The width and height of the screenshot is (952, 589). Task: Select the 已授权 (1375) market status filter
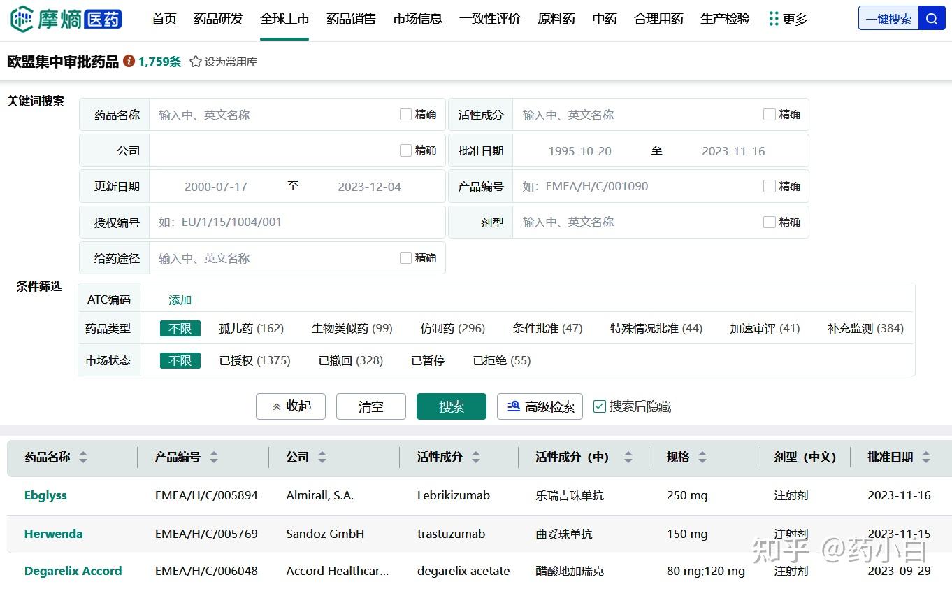(254, 360)
